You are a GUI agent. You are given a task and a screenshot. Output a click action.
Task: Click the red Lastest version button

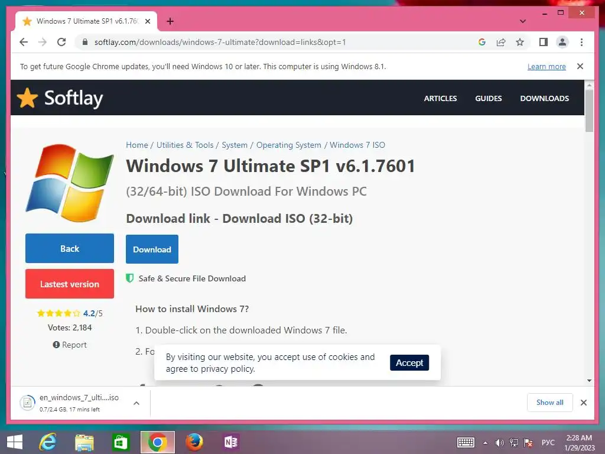(70, 284)
